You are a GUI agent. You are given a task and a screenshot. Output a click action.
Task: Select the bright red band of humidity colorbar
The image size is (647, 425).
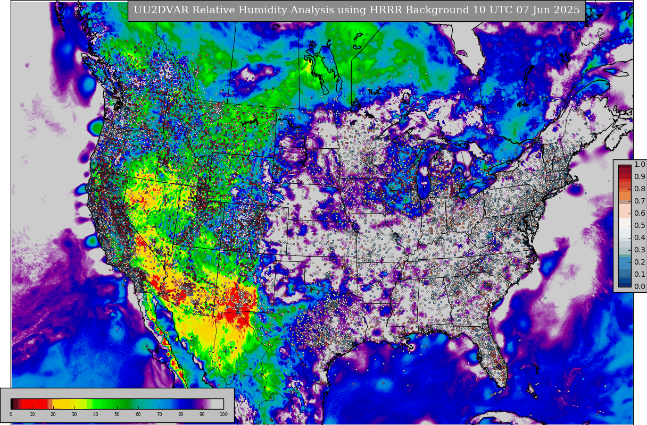tap(35, 404)
